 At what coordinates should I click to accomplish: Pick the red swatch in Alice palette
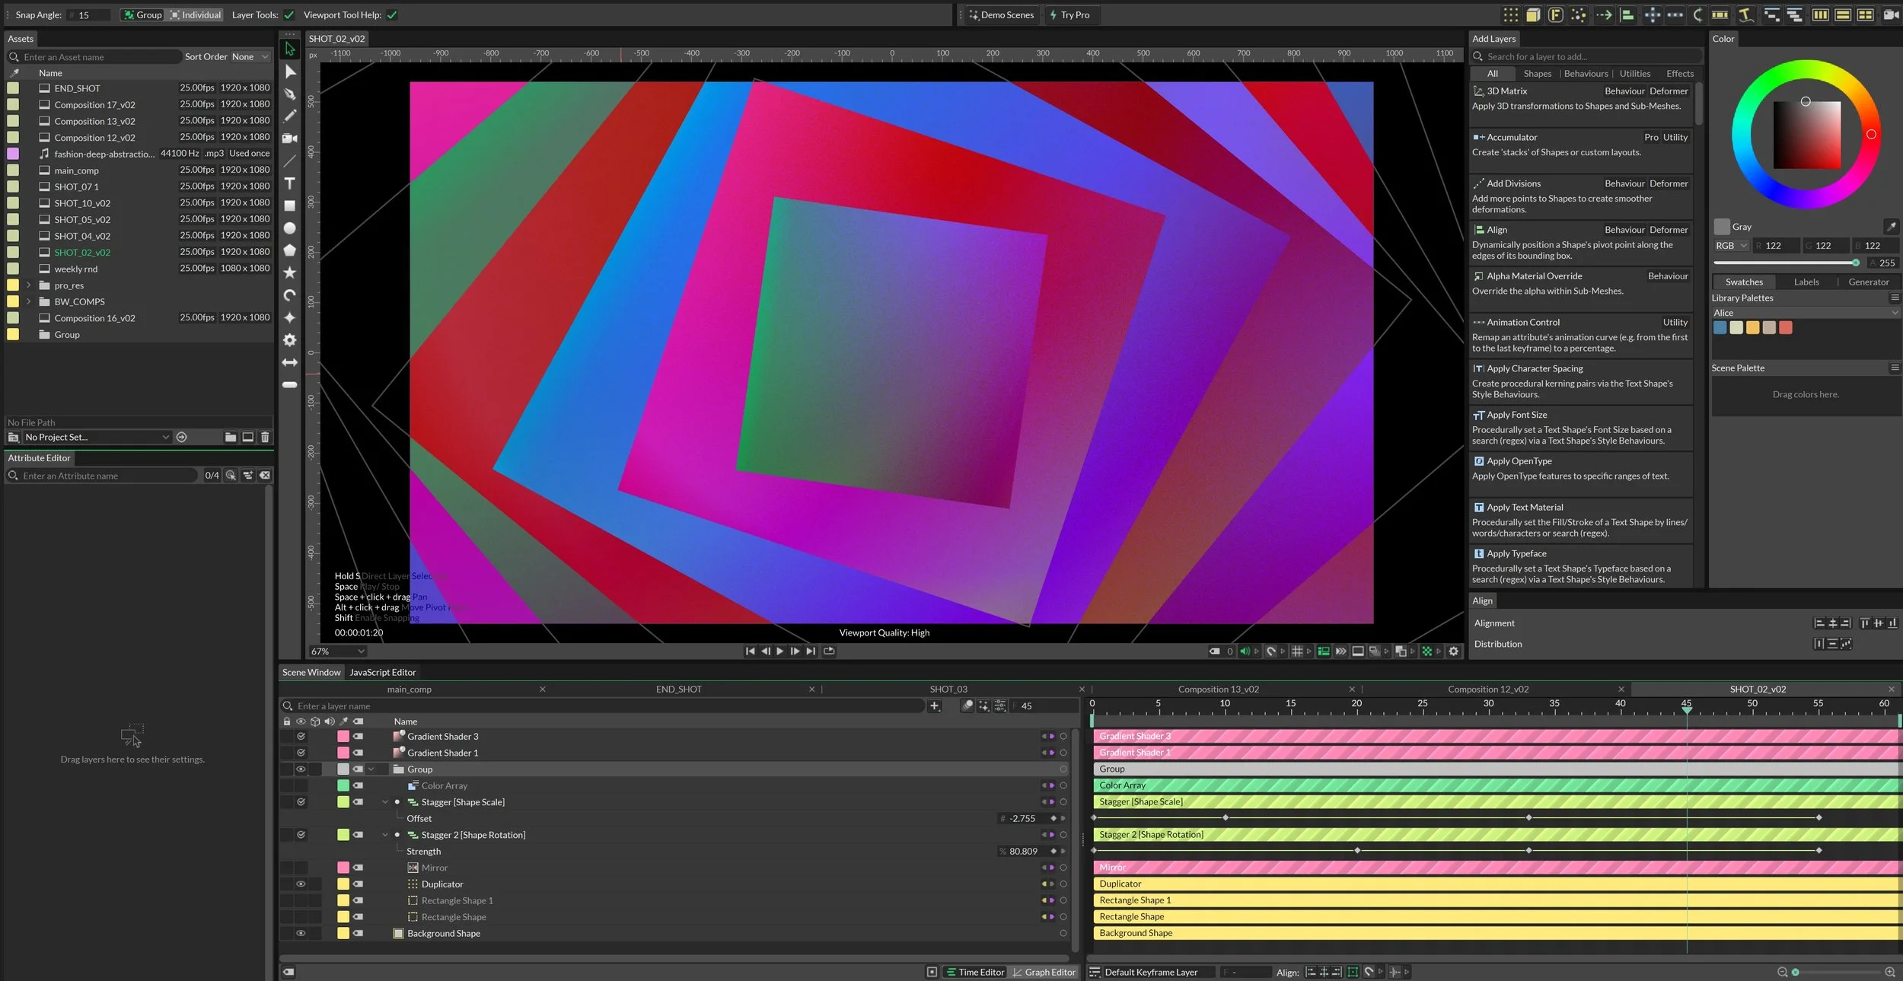[1786, 328]
